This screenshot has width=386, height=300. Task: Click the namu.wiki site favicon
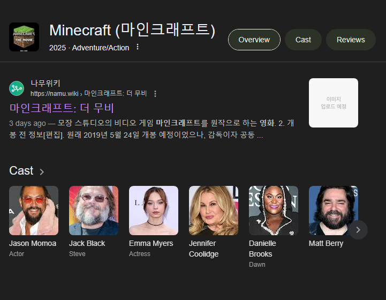[x=17, y=88]
